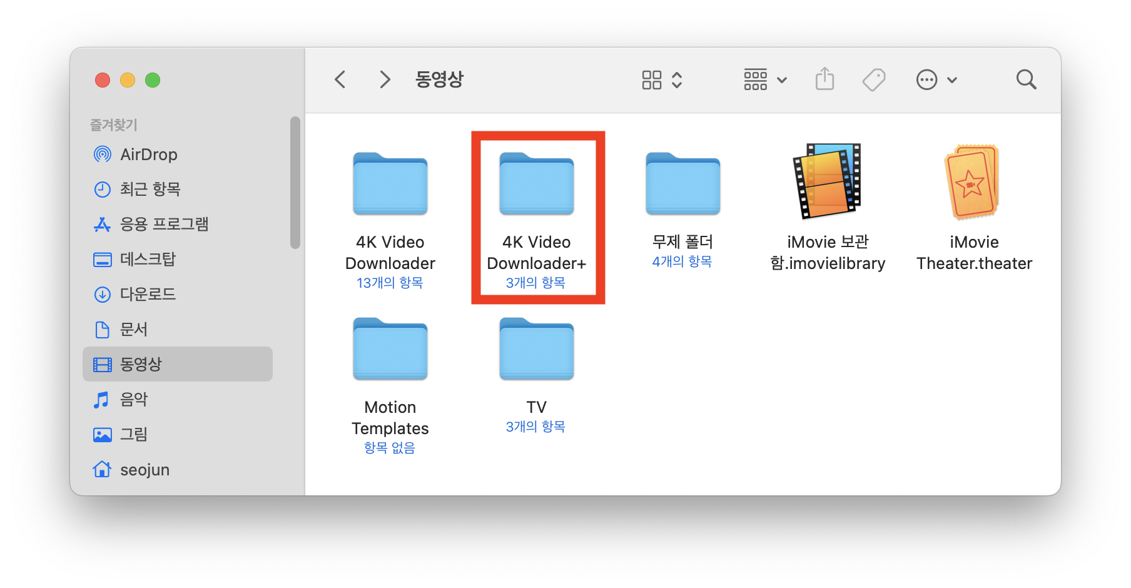
Task: Open 다운로드 in sidebar
Action: coord(178,294)
